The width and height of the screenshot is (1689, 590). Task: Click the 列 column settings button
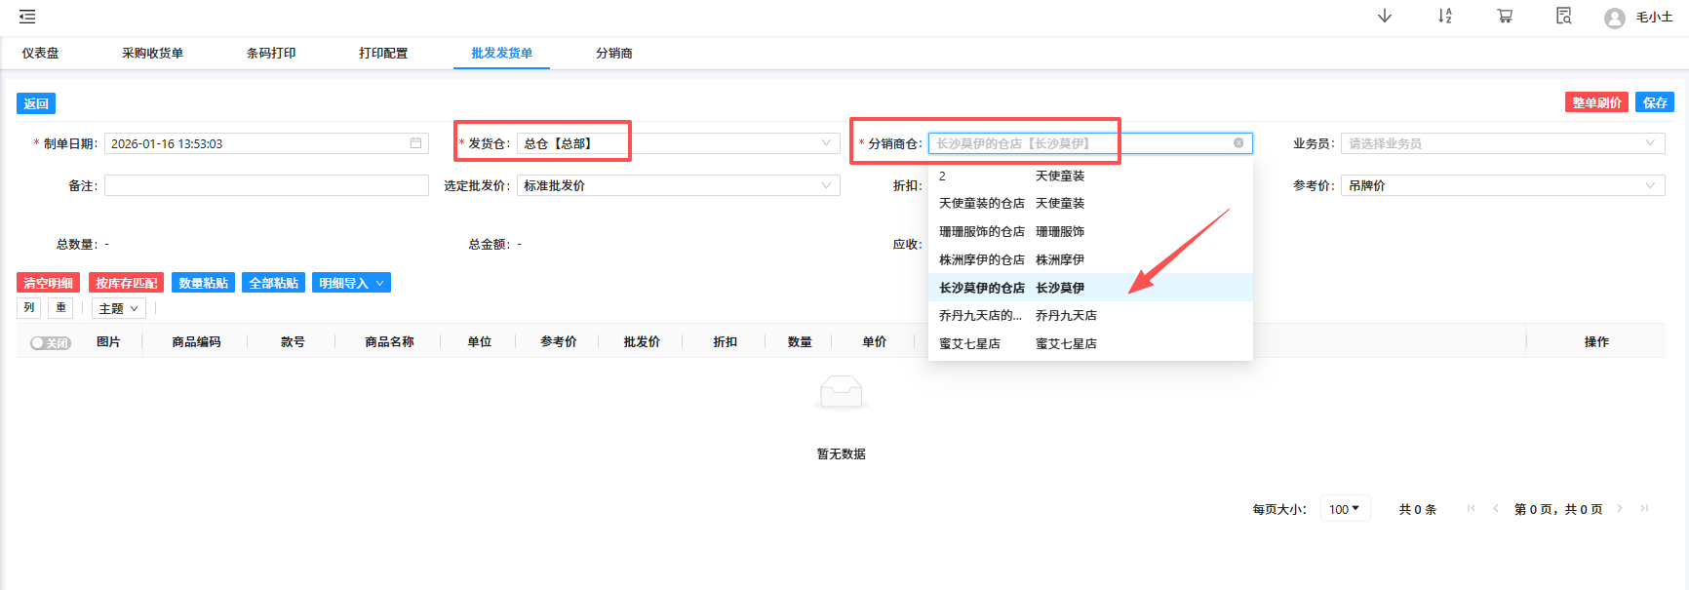pos(29,308)
